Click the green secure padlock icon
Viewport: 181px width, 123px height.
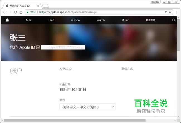(28, 12)
